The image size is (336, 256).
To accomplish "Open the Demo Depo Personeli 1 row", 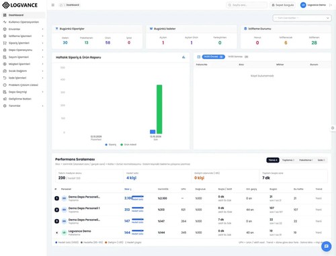I will 192,210.
